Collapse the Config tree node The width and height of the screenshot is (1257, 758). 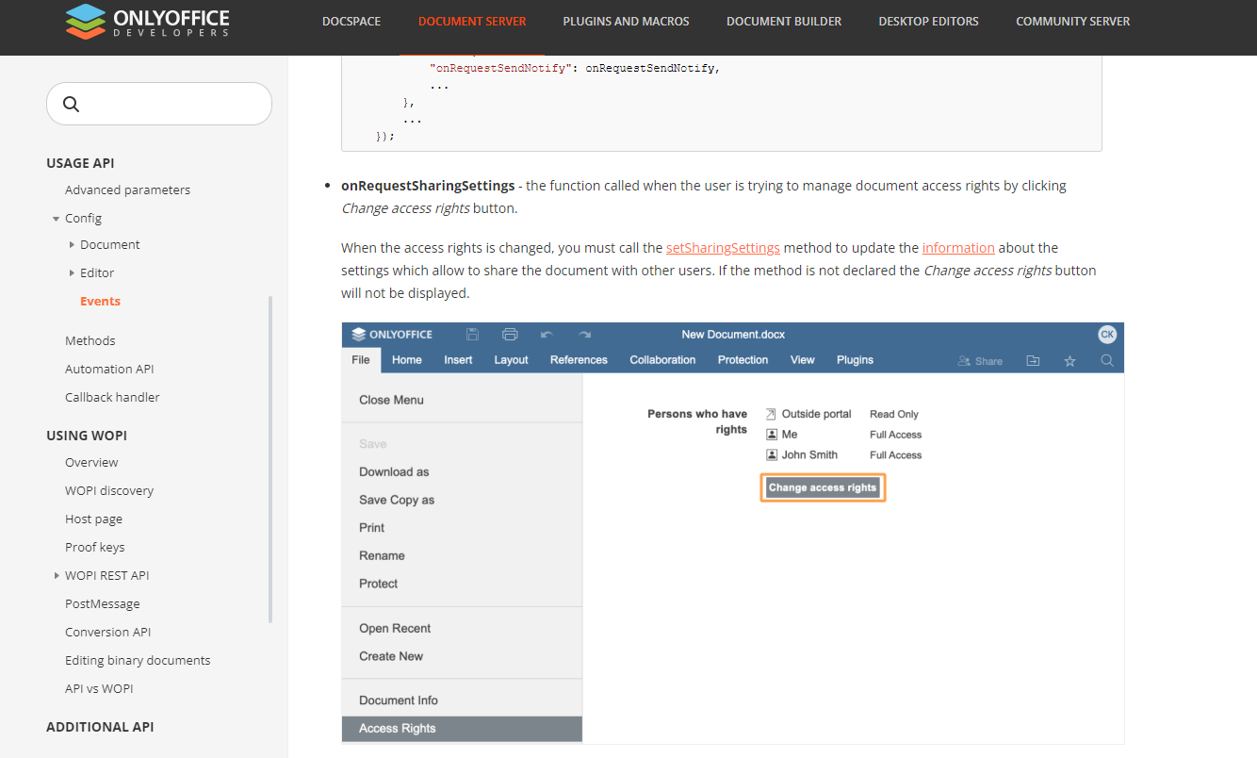56,219
